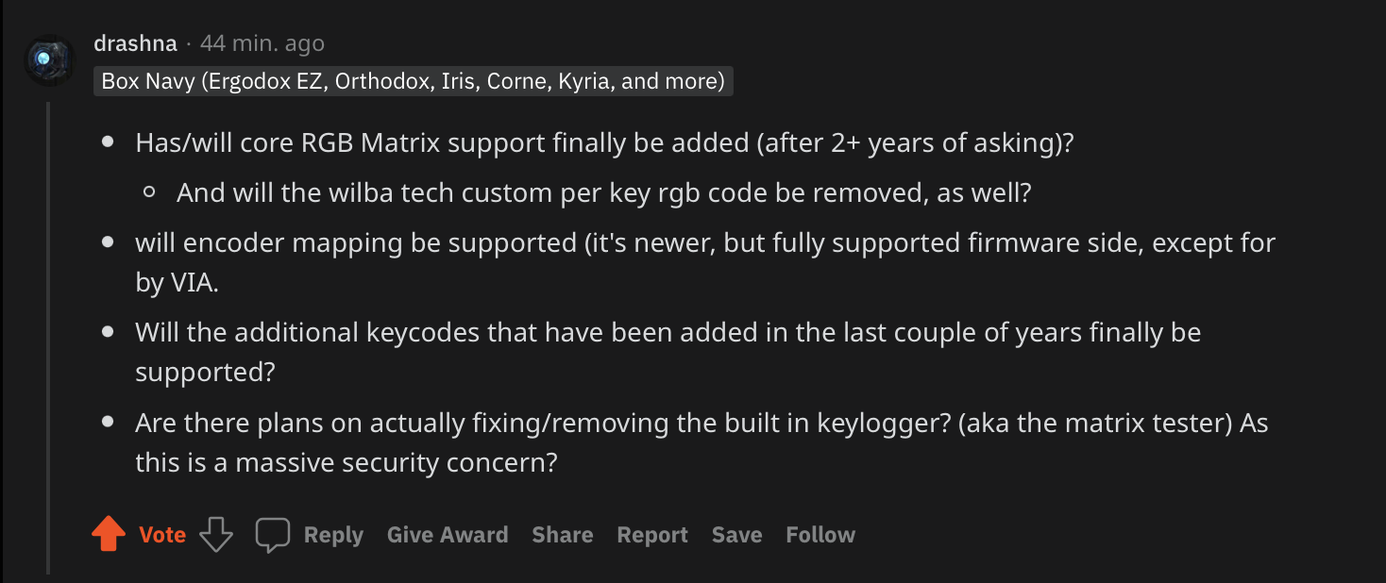Toggle Save on this comment

tap(736, 535)
